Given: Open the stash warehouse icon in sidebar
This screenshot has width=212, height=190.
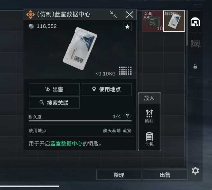Looking at the screenshot, I should (x=195, y=22).
